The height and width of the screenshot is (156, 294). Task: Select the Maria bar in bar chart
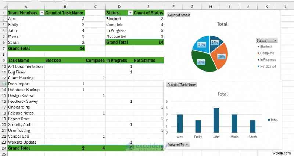(234, 123)
